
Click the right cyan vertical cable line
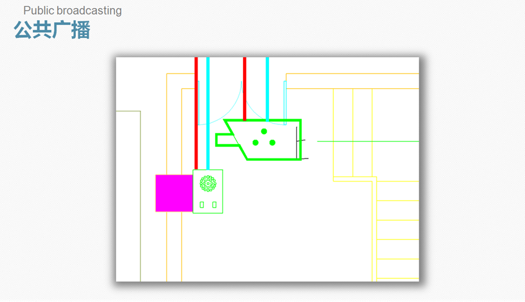coord(268,87)
